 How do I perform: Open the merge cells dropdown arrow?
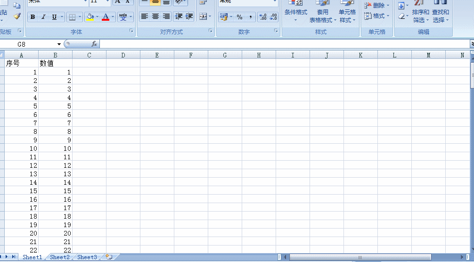tap(210, 16)
